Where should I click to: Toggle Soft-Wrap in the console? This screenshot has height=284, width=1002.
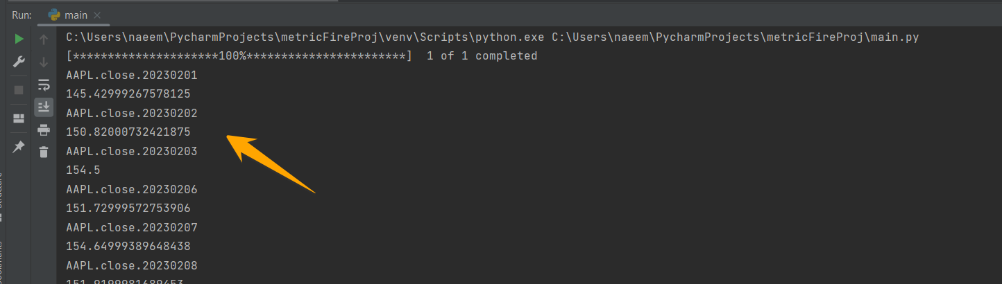click(x=44, y=85)
